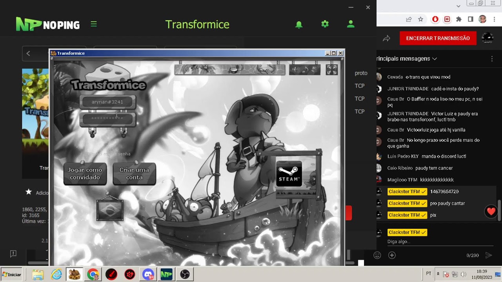Click Jogar como convidado button

point(85,174)
